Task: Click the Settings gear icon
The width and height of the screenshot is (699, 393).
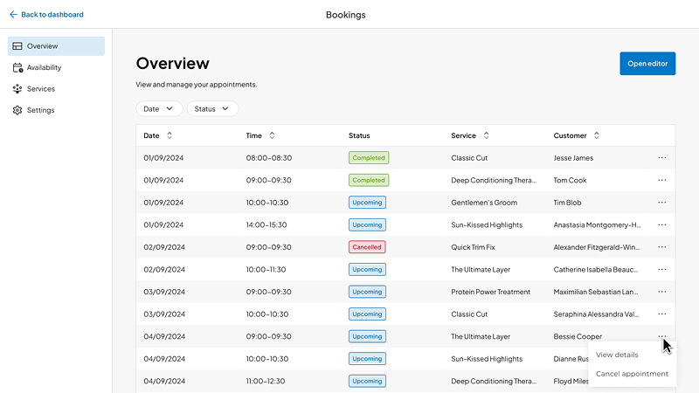Action: (x=17, y=110)
